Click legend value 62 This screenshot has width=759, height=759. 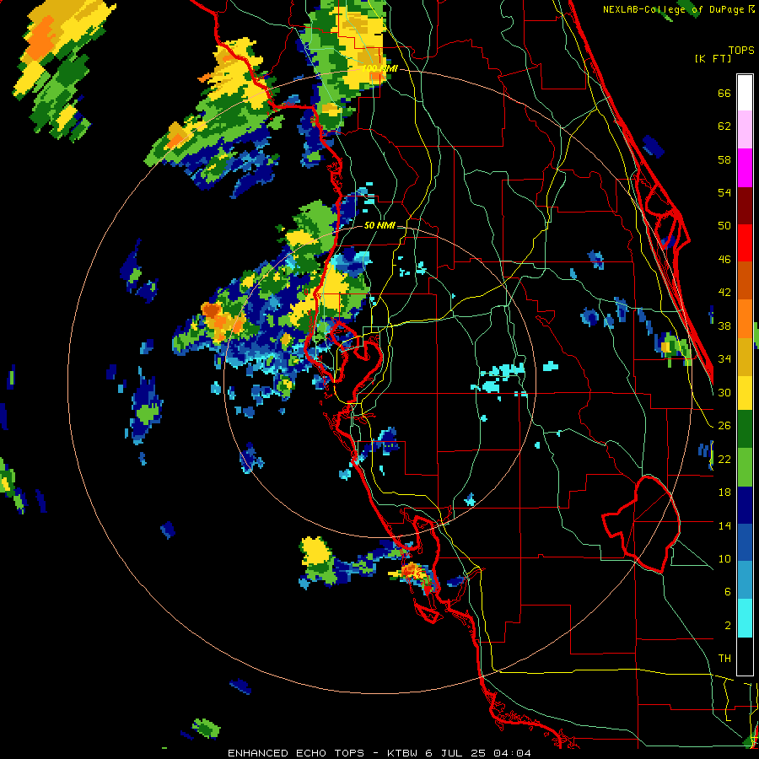pyautogui.click(x=724, y=126)
